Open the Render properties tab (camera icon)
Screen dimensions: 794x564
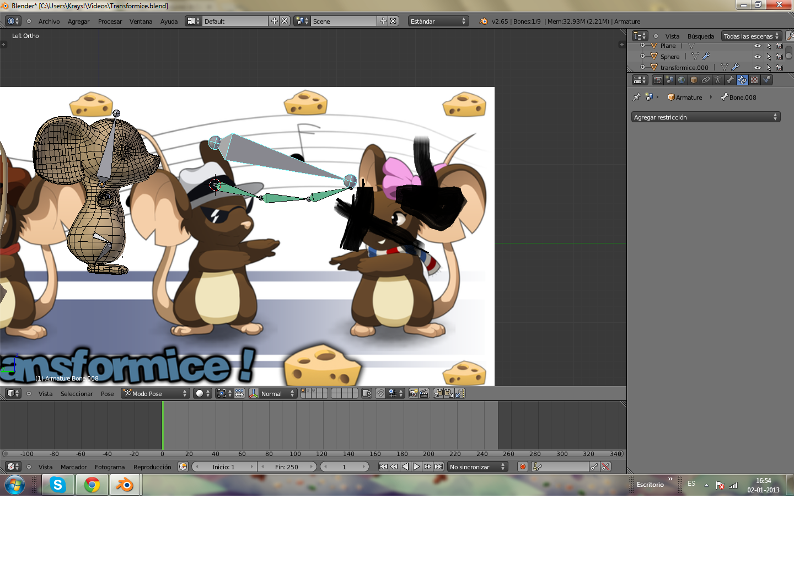click(657, 80)
